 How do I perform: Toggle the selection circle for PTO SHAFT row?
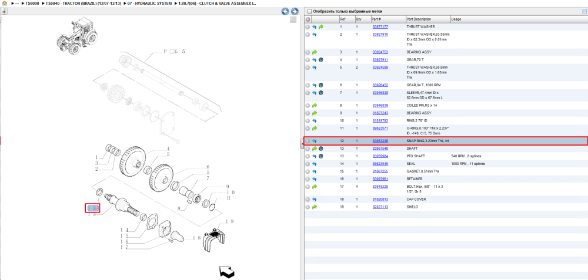tap(308, 156)
